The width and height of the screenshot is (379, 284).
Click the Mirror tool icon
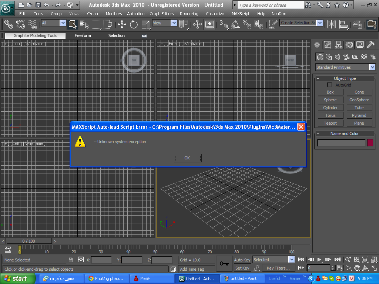331,24
